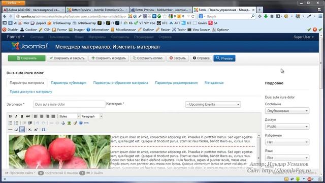325x183 pixels.
Task: Open the status dropdown showing Опубликовано
Action: [x=287, y=111]
